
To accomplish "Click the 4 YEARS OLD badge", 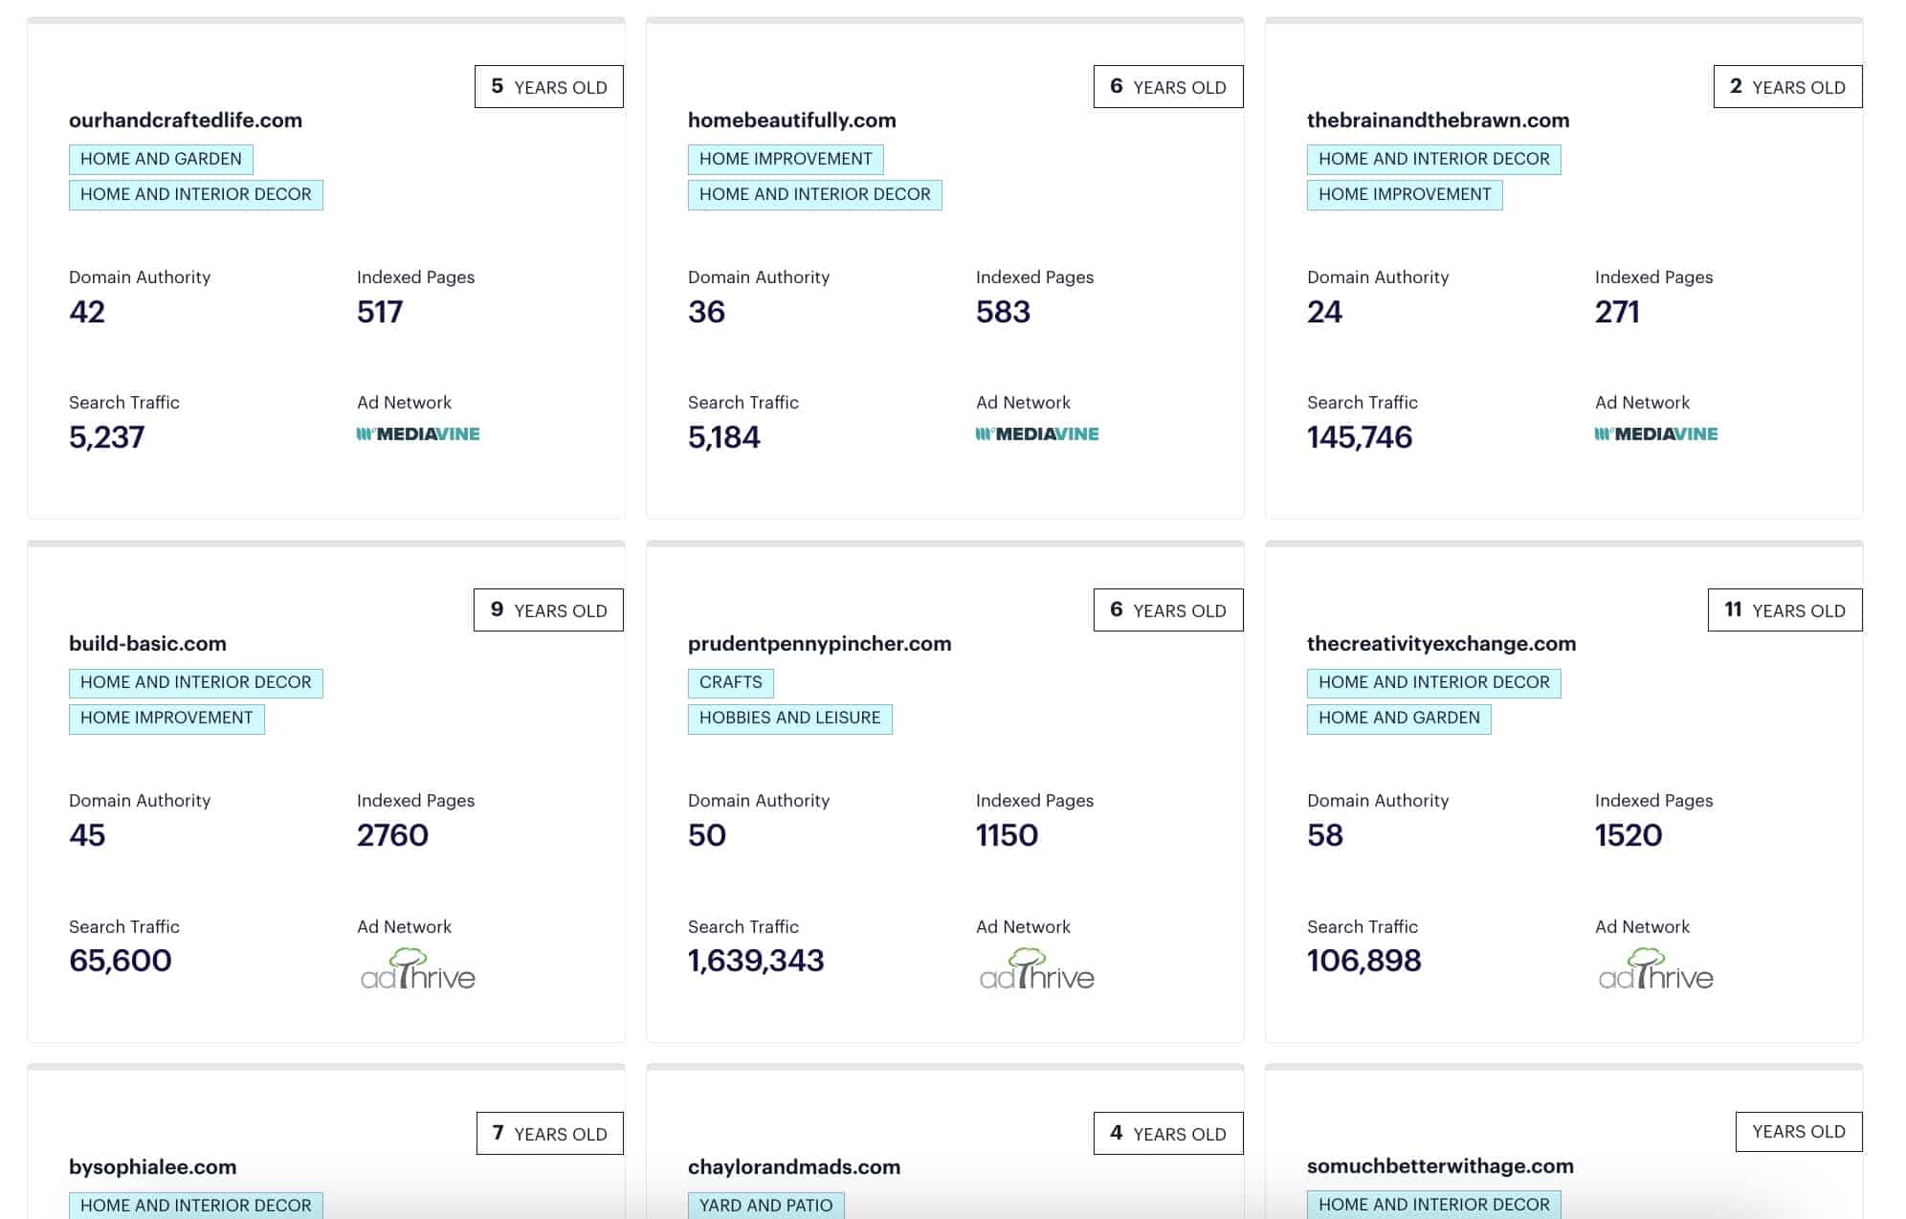I will click(1168, 1134).
